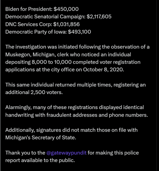Click the words 'report available to the public'

[x=40, y=160]
